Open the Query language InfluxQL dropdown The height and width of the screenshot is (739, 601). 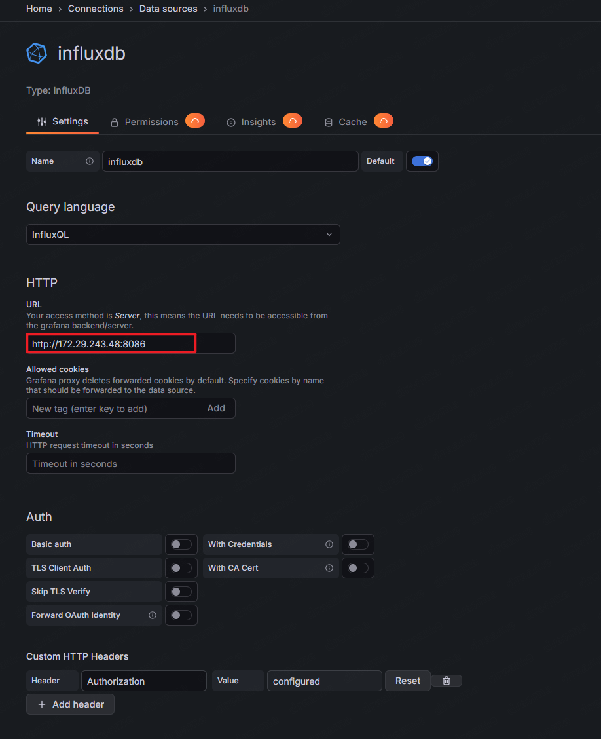pos(183,235)
